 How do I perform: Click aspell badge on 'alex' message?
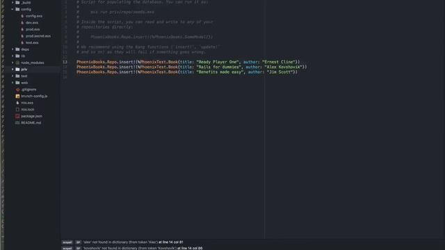(x=67, y=242)
